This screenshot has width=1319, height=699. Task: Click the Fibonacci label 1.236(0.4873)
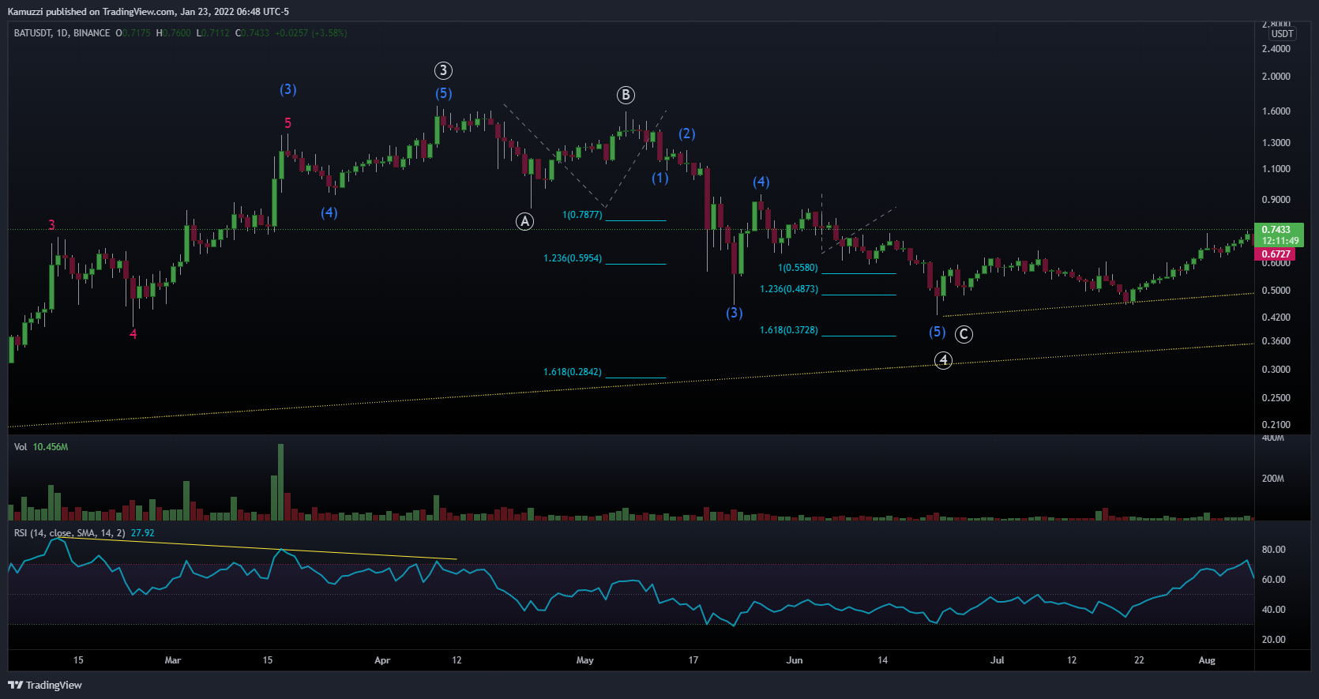pos(789,289)
